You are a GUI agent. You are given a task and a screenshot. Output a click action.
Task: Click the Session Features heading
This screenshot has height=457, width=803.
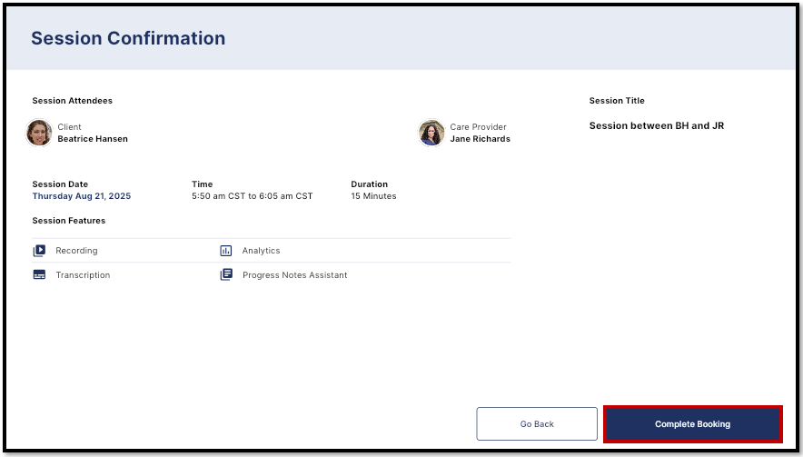click(69, 221)
